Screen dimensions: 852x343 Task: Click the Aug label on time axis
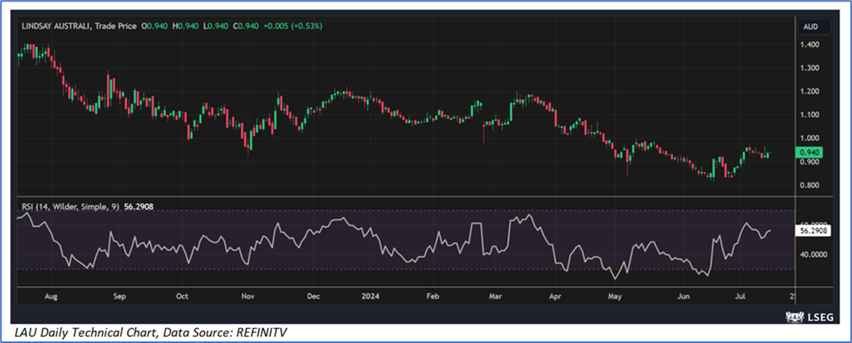pos(50,296)
